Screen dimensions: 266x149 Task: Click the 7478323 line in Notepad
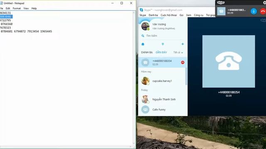(5, 28)
